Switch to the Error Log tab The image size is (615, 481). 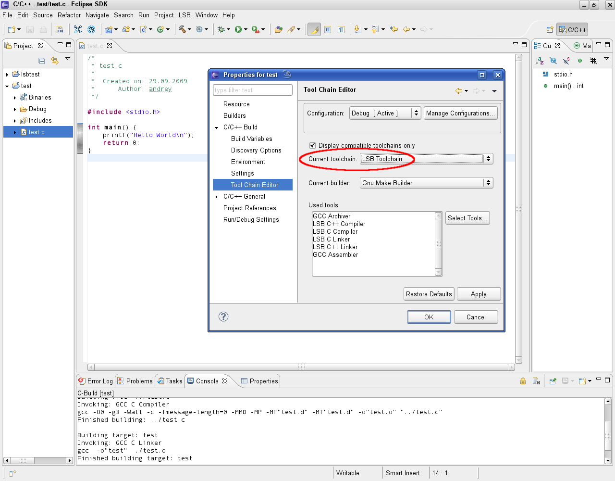[x=96, y=381]
